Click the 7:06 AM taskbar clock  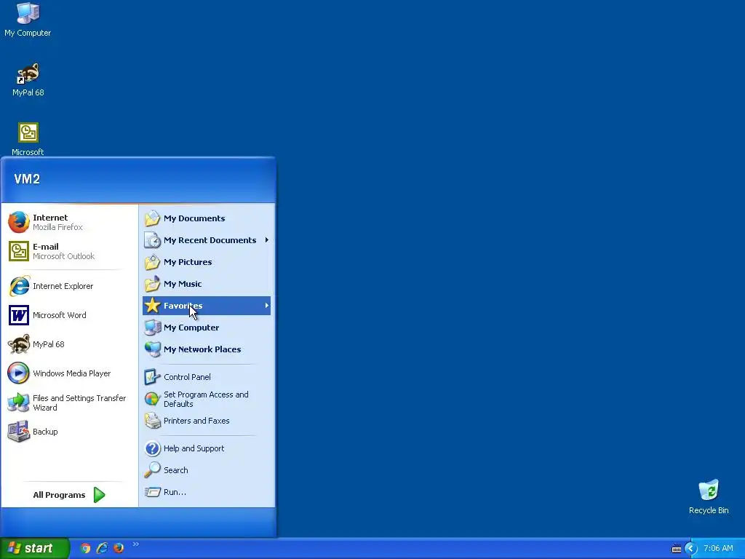click(x=718, y=548)
